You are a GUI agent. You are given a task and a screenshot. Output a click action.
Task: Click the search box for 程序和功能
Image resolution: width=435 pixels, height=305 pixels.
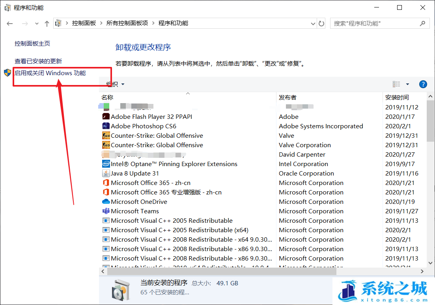tap(380, 24)
